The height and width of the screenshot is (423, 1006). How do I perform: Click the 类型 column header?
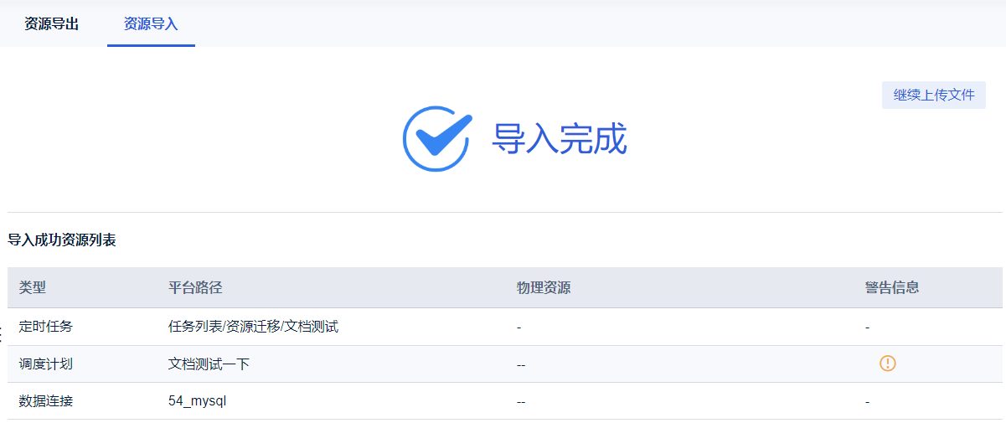[x=33, y=287]
